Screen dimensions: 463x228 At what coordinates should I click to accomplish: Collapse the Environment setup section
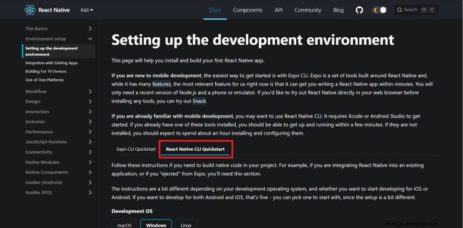pos(58,39)
